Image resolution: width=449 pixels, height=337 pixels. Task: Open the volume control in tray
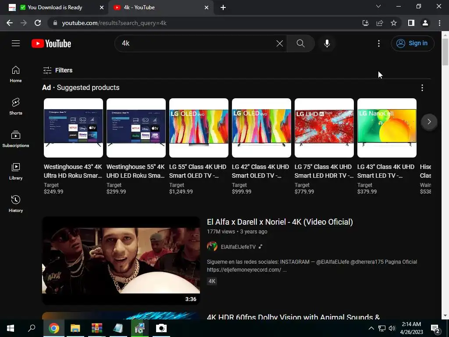392,328
